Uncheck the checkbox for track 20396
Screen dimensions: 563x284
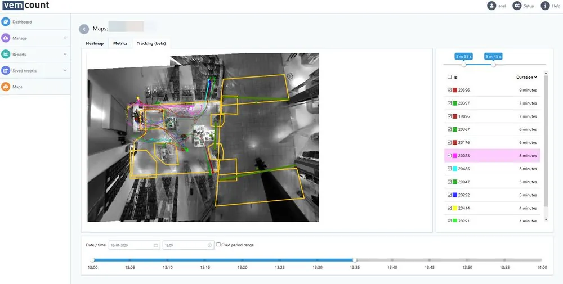tap(449, 90)
